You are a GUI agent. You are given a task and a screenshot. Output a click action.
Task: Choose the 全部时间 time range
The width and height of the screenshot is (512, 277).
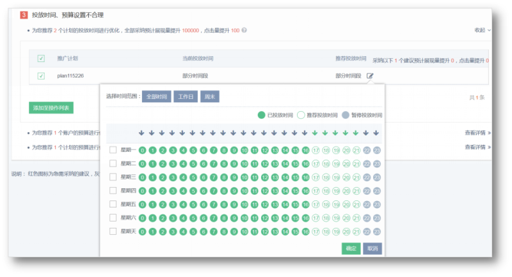[x=156, y=96]
